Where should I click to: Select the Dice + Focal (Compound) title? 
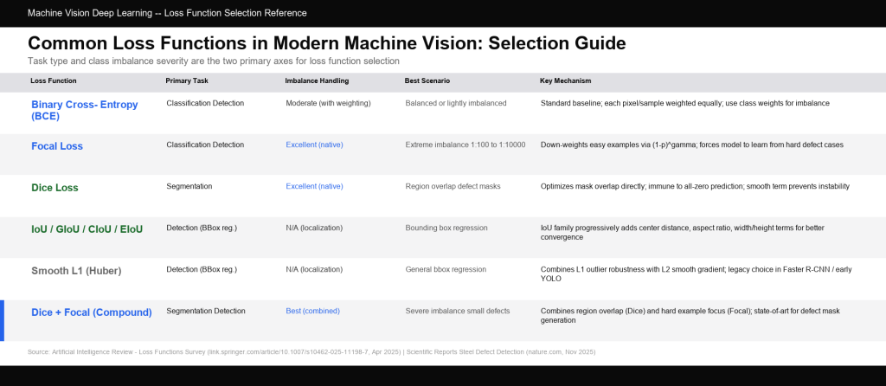[x=91, y=312]
